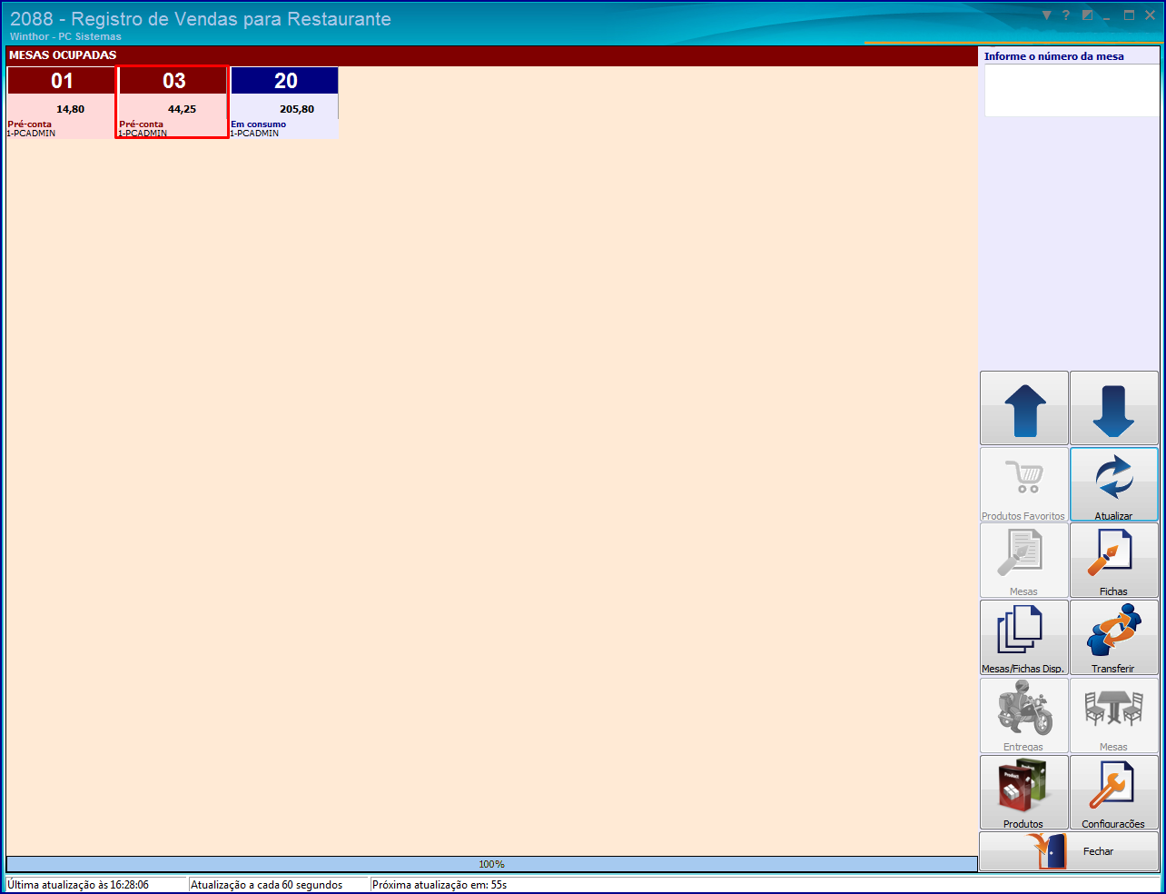The height and width of the screenshot is (894, 1166).
Task: Click Fechar to close the screen
Action: [1069, 851]
